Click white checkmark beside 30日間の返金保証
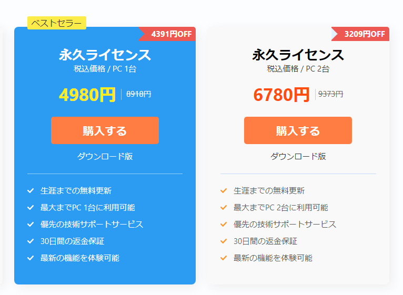 click(x=31, y=241)
